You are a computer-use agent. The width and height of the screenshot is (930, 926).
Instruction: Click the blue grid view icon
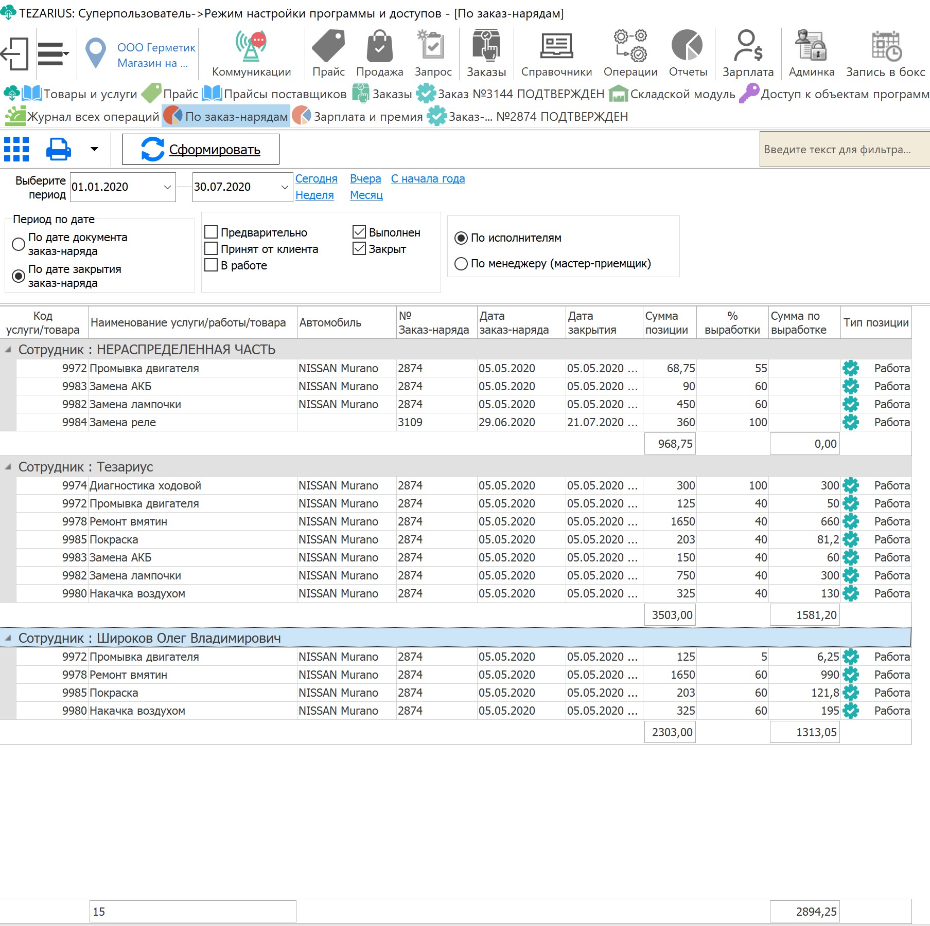click(x=16, y=150)
